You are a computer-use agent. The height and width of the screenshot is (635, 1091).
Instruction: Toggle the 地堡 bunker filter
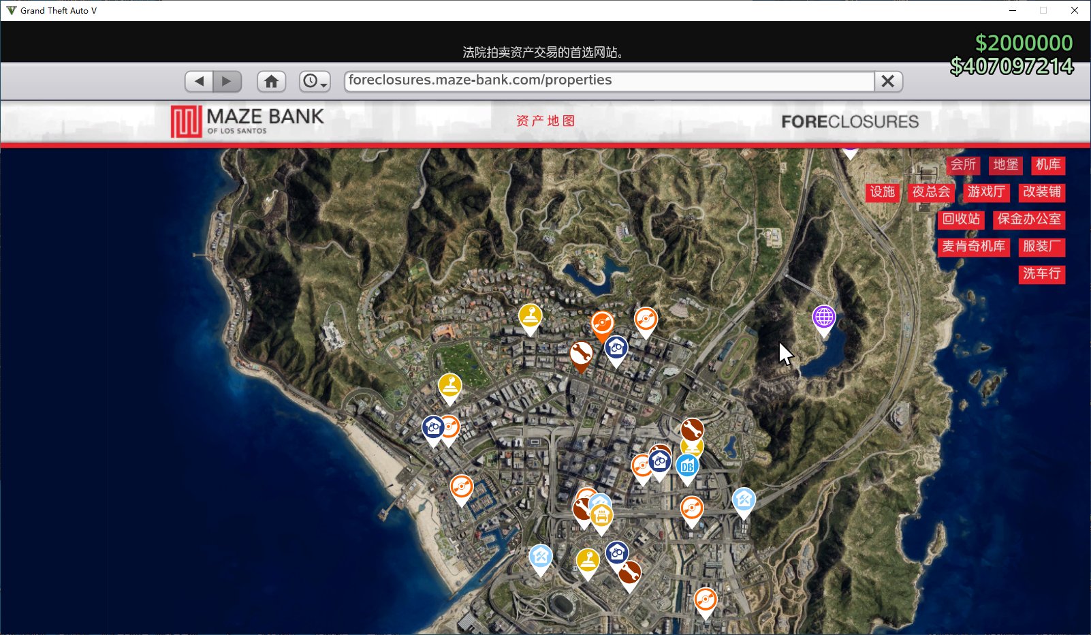[x=1006, y=165]
